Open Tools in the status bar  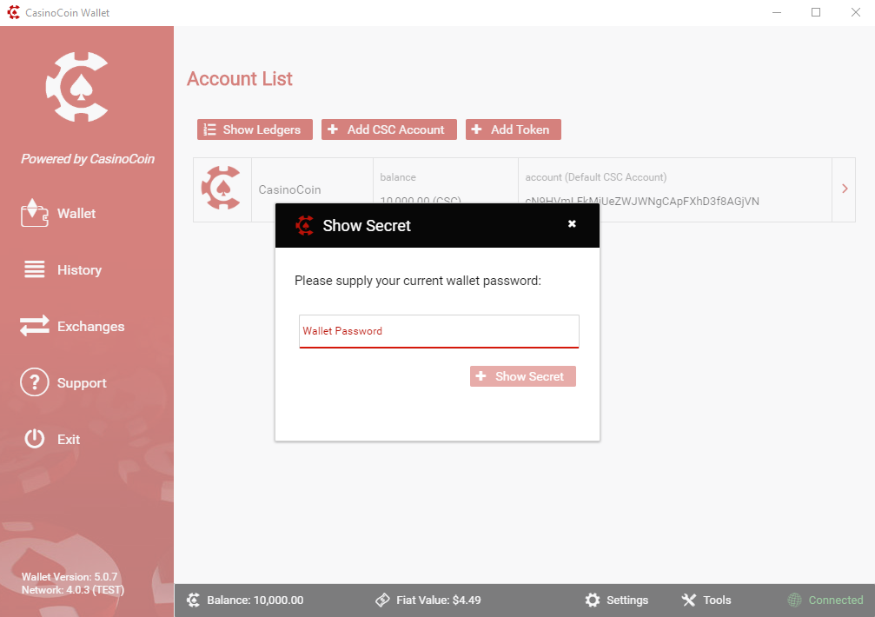click(706, 600)
